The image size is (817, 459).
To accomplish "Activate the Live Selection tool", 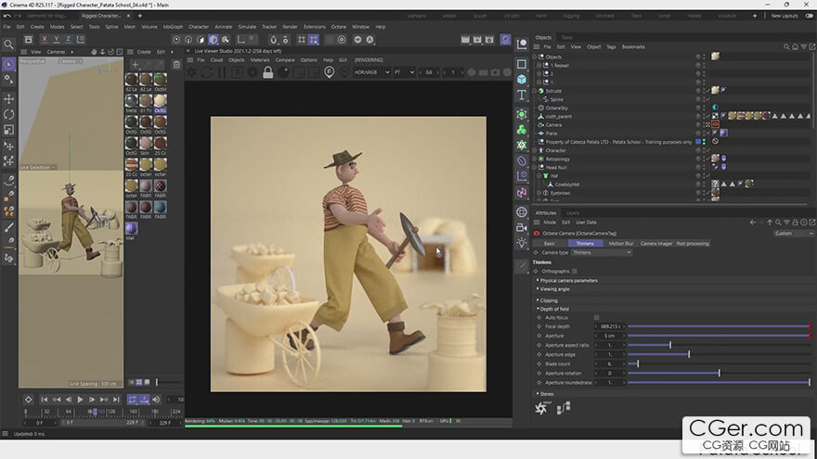I will click(x=9, y=65).
